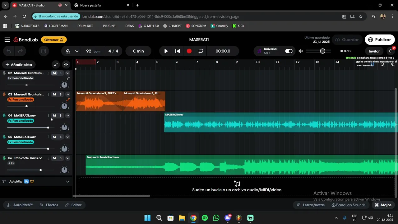Adjust the master volume slider

point(318,51)
